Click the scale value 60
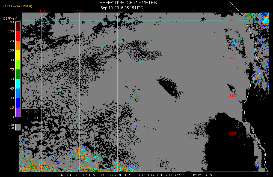Screen dimensions: 273x177 coord(12,79)
